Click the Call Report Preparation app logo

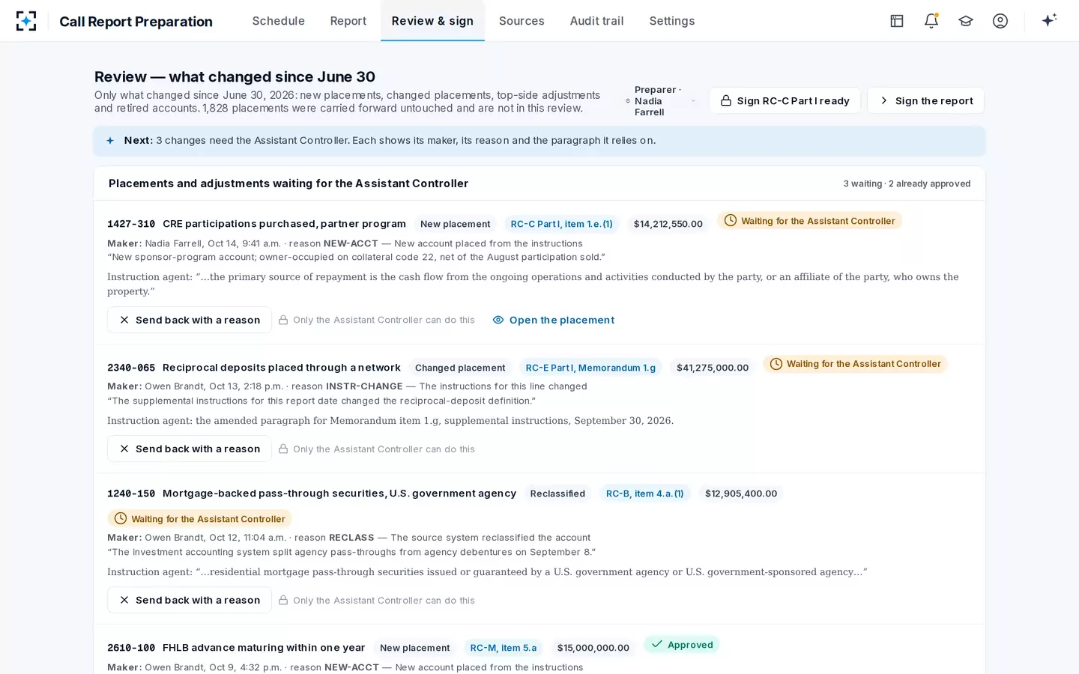point(26,21)
